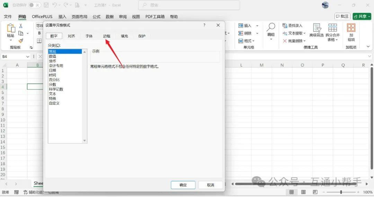Click the Redo arrow icon

(x=66, y=5)
